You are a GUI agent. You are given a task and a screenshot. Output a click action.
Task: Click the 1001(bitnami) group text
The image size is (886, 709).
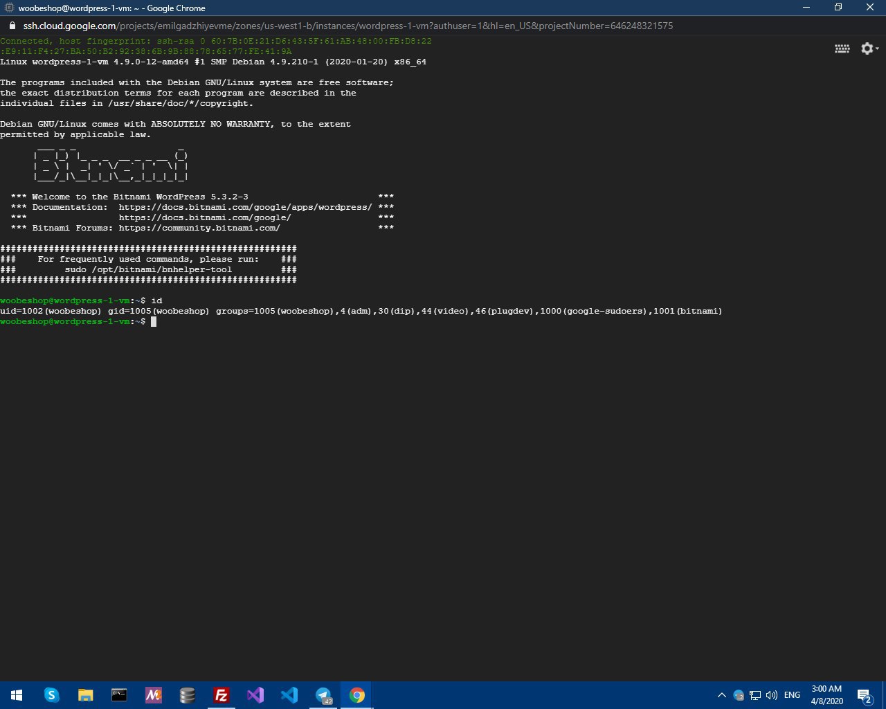coord(688,311)
